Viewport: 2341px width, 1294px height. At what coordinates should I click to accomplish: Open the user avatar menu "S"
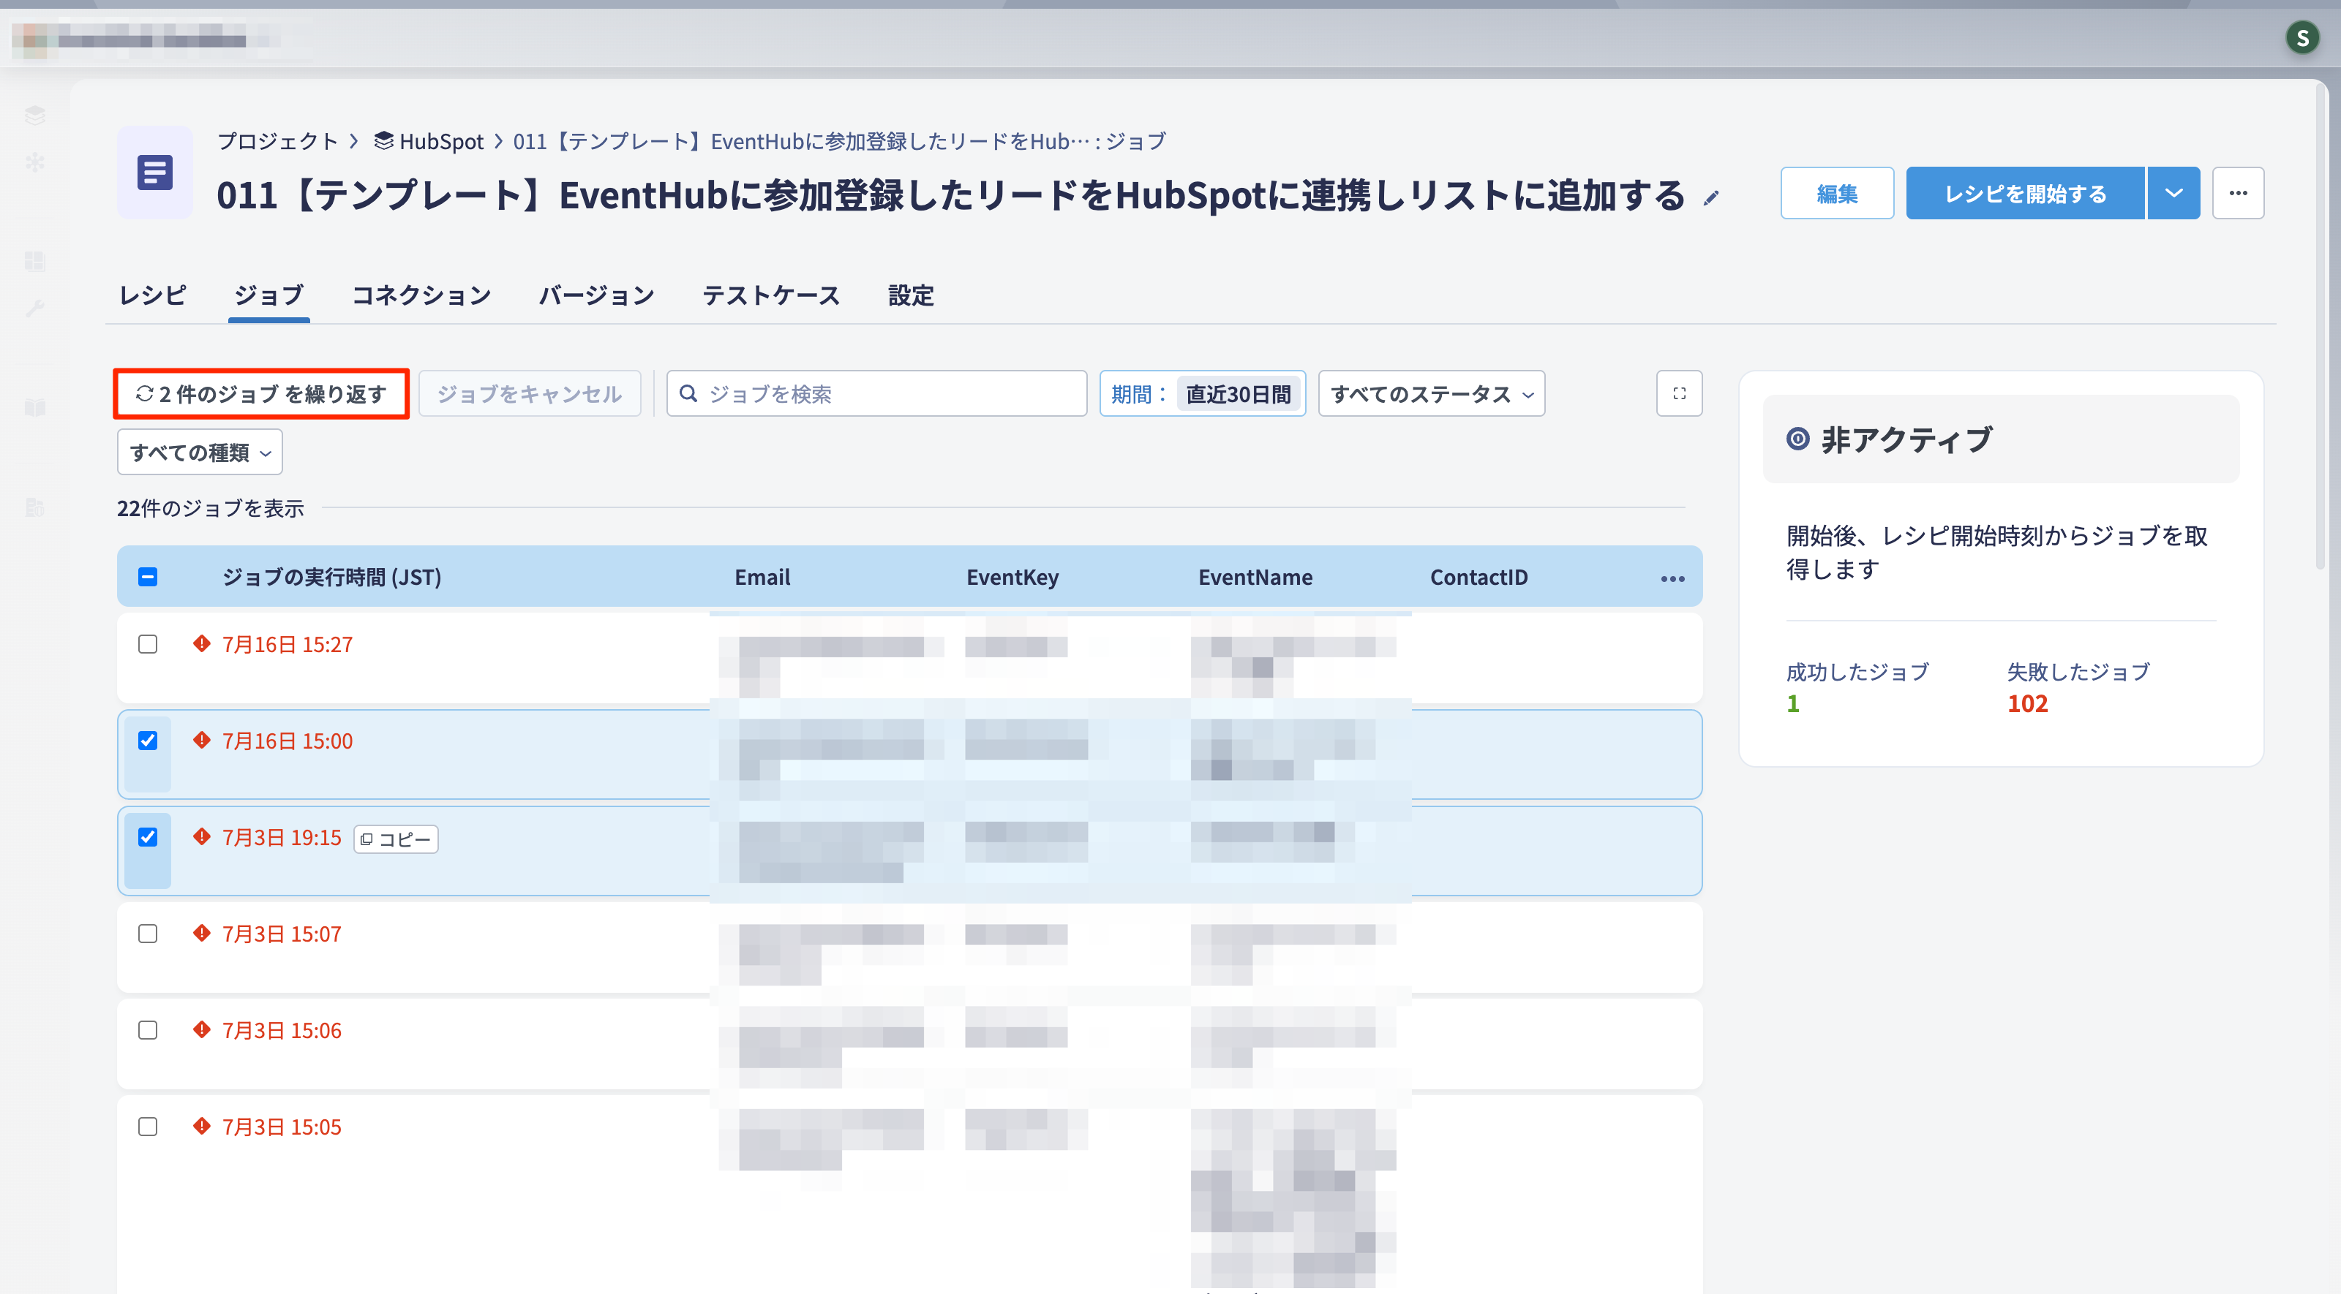coord(2301,37)
